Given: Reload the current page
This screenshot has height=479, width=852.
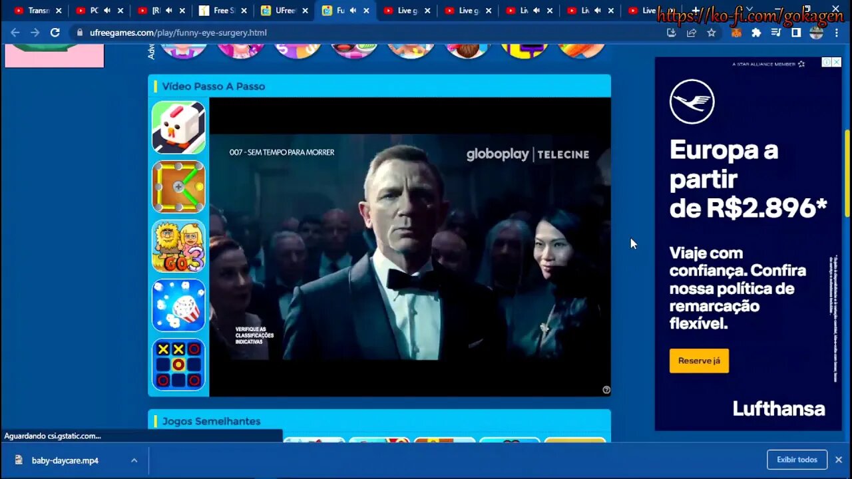Looking at the screenshot, I should pyautogui.click(x=55, y=33).
